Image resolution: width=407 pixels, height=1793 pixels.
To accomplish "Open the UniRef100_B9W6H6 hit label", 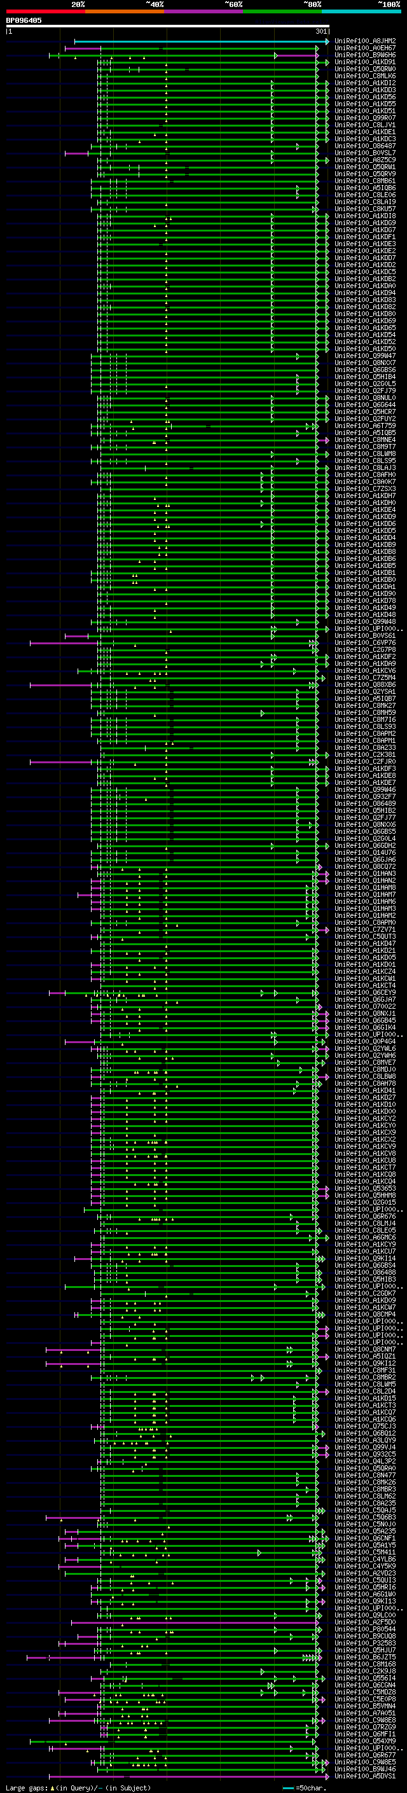I will click(x=365, y=55).
